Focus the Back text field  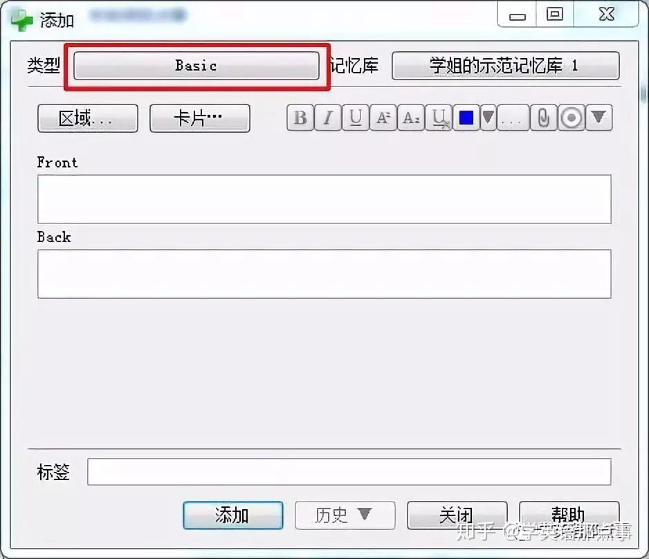point(324,273)
